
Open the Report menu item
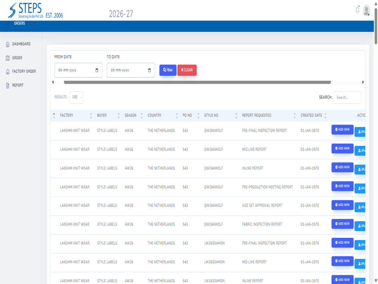18,85
